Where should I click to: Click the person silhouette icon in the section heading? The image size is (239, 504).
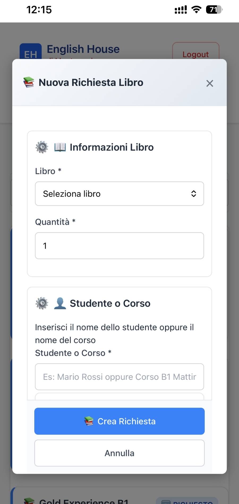(x=60, y=303)
